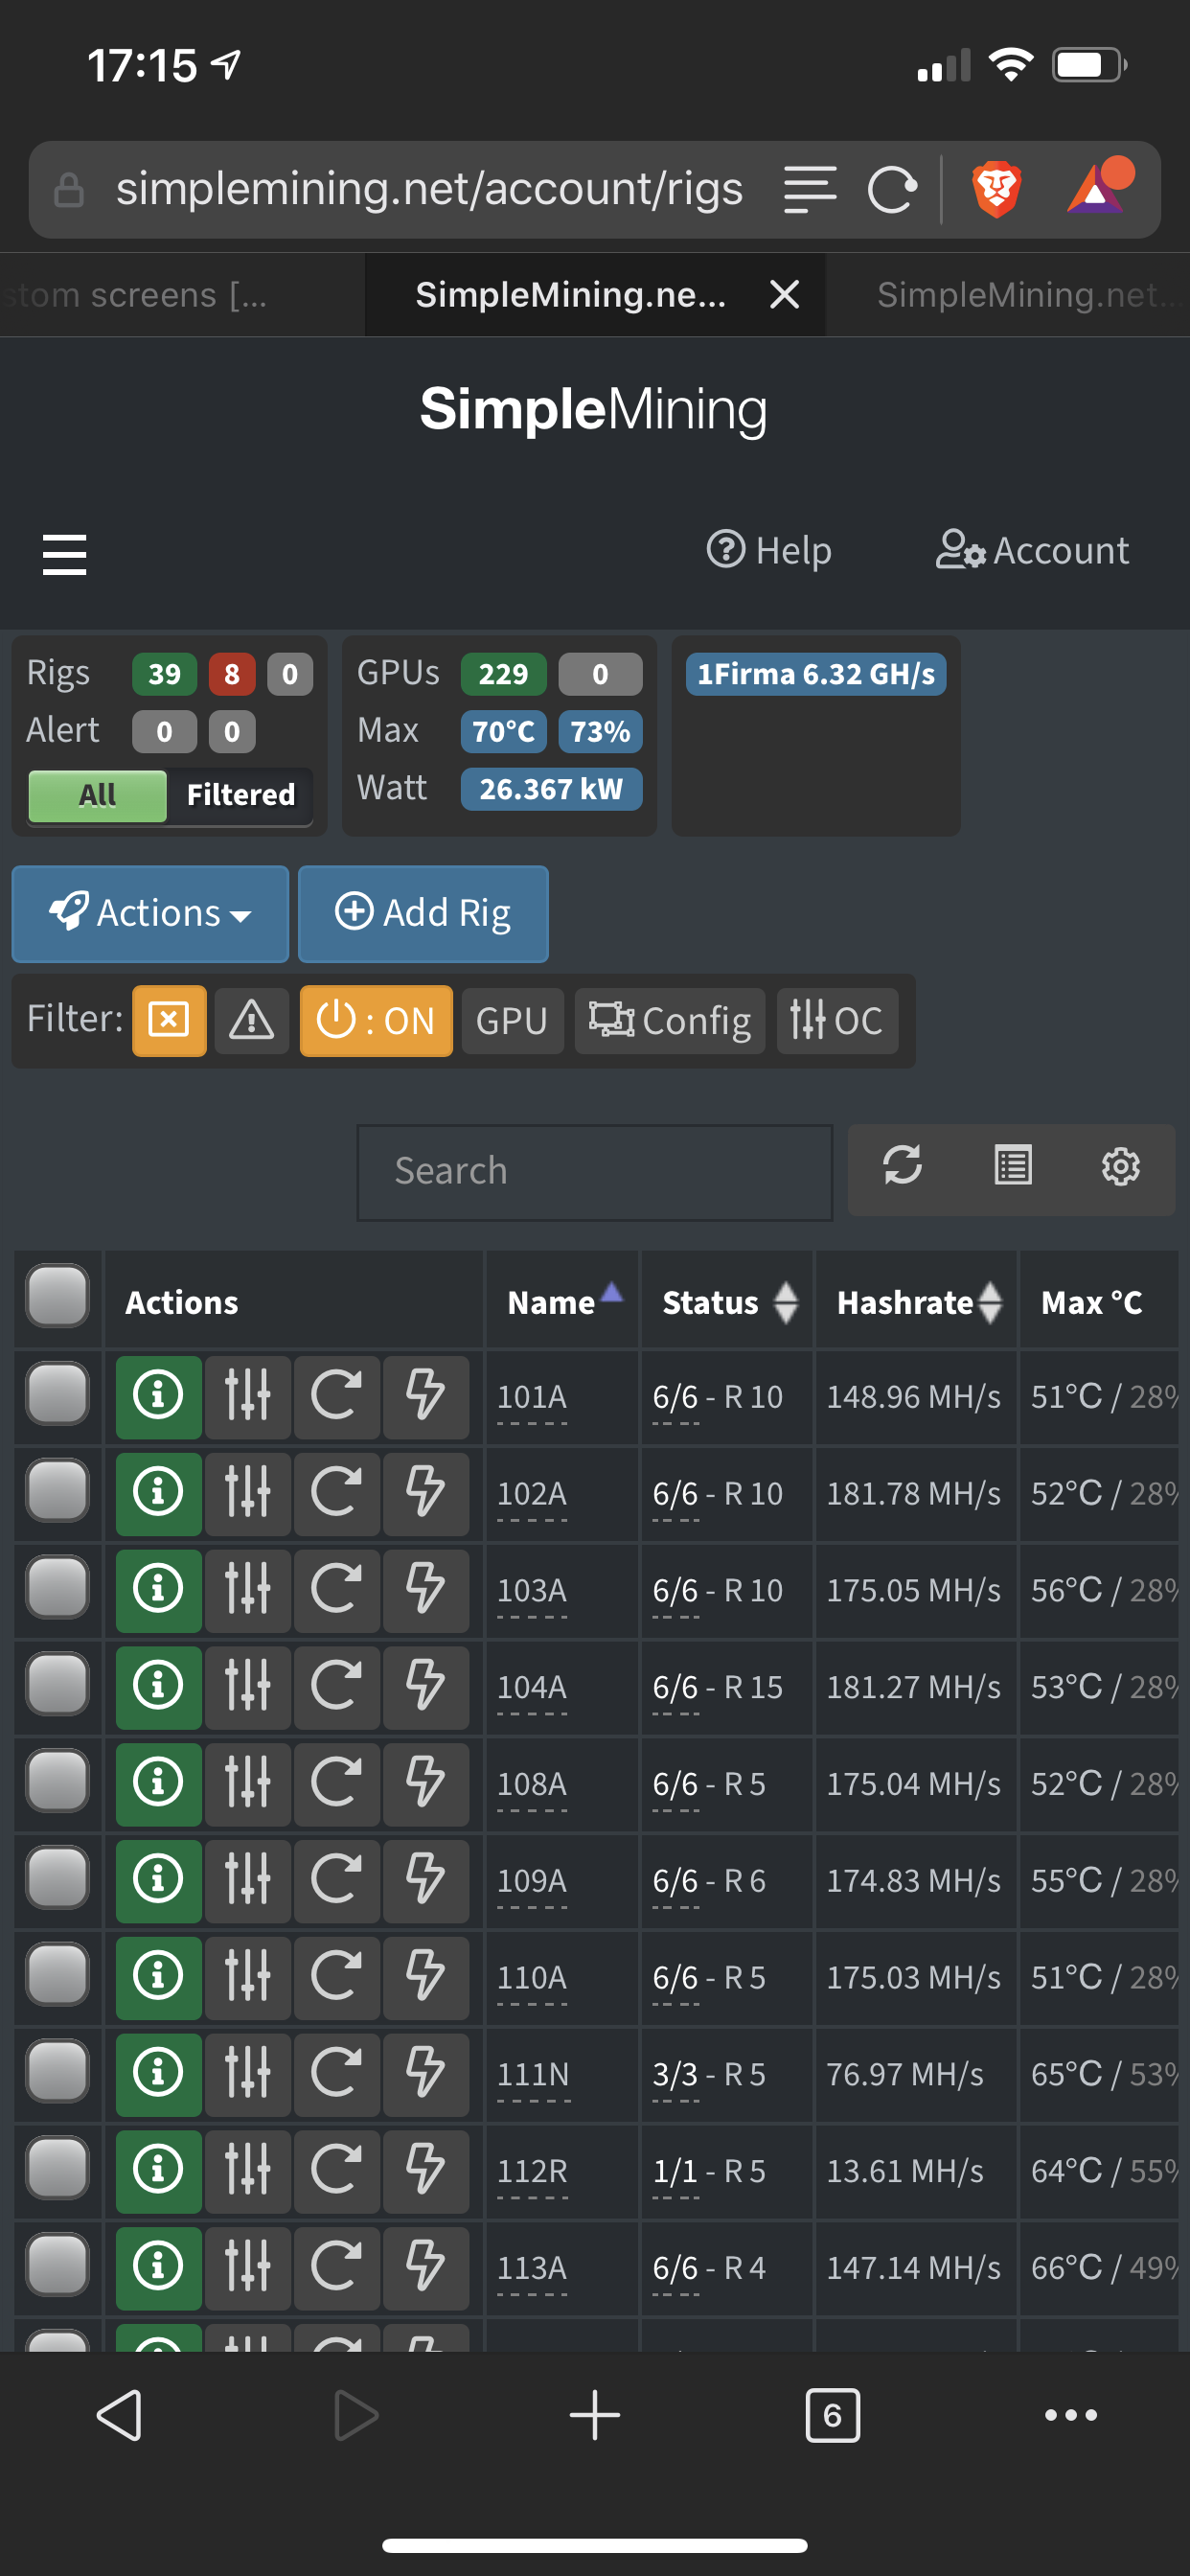The image size is (1190, 2576).
Task: Click status 3/3 for rig 111N
Action: click(x=675, y=2074)
